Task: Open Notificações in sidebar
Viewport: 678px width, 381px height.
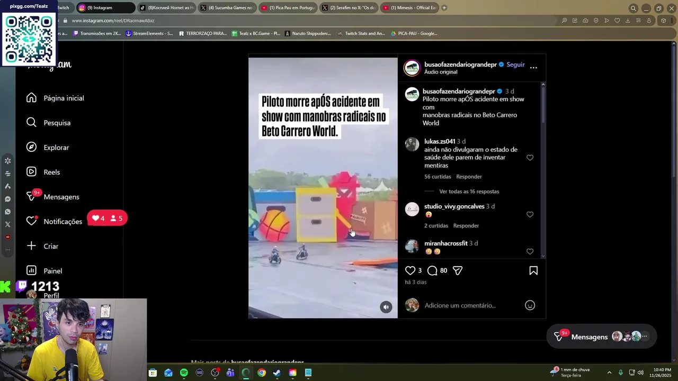Action: click(55, 221)
